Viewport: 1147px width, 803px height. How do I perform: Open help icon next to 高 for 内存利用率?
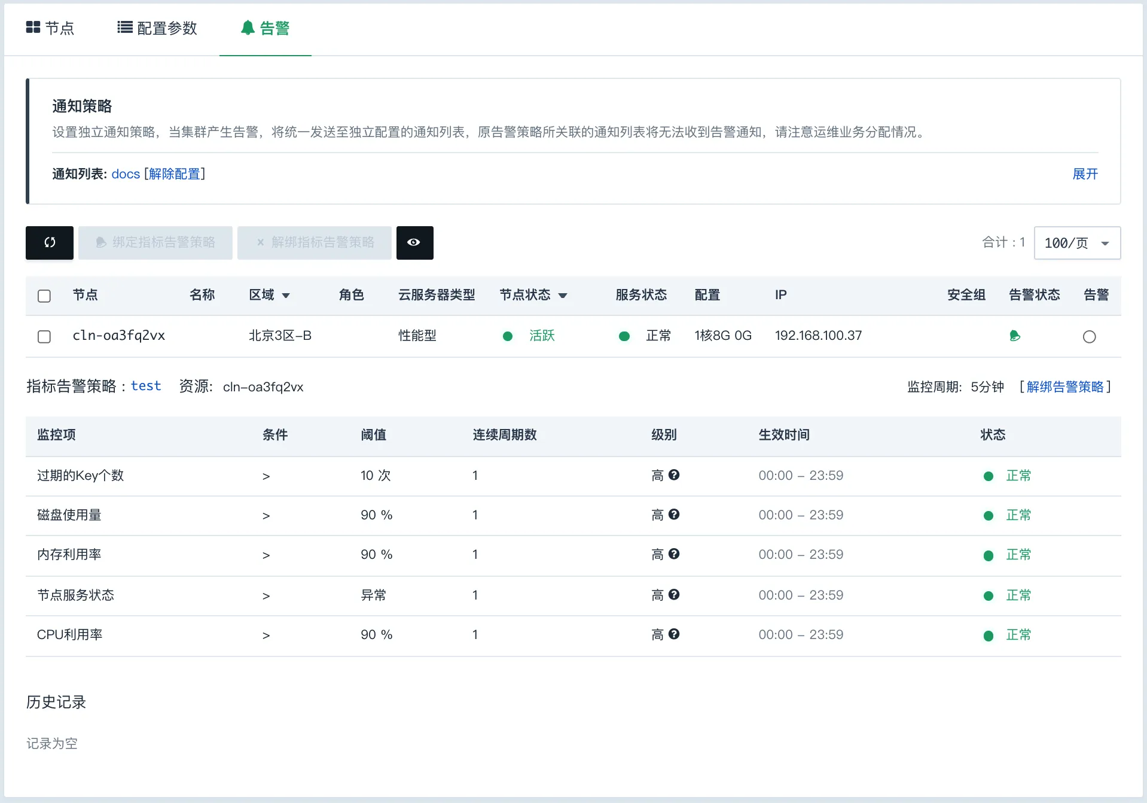tap(674, 553)
